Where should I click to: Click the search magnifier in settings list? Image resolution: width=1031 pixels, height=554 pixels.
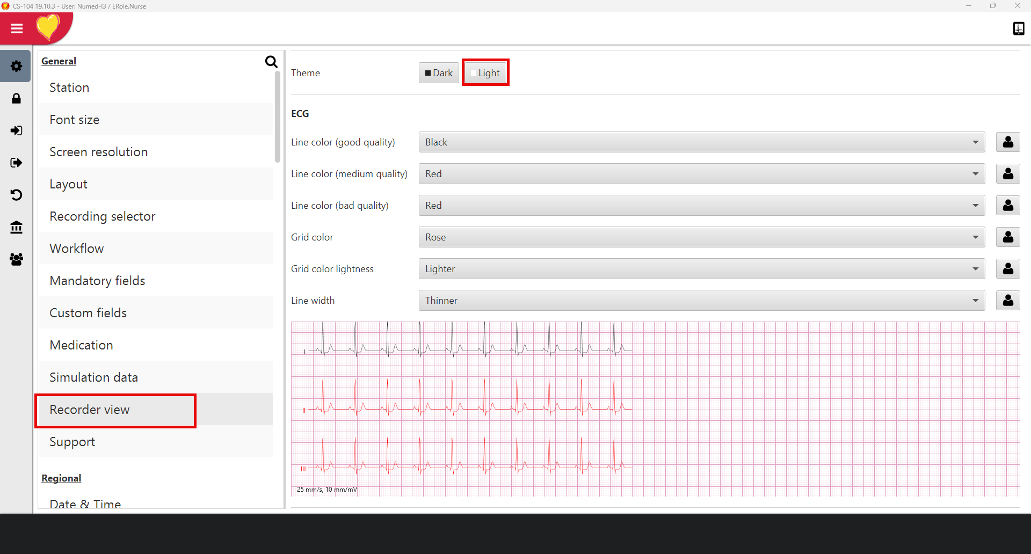coord(271,62)
